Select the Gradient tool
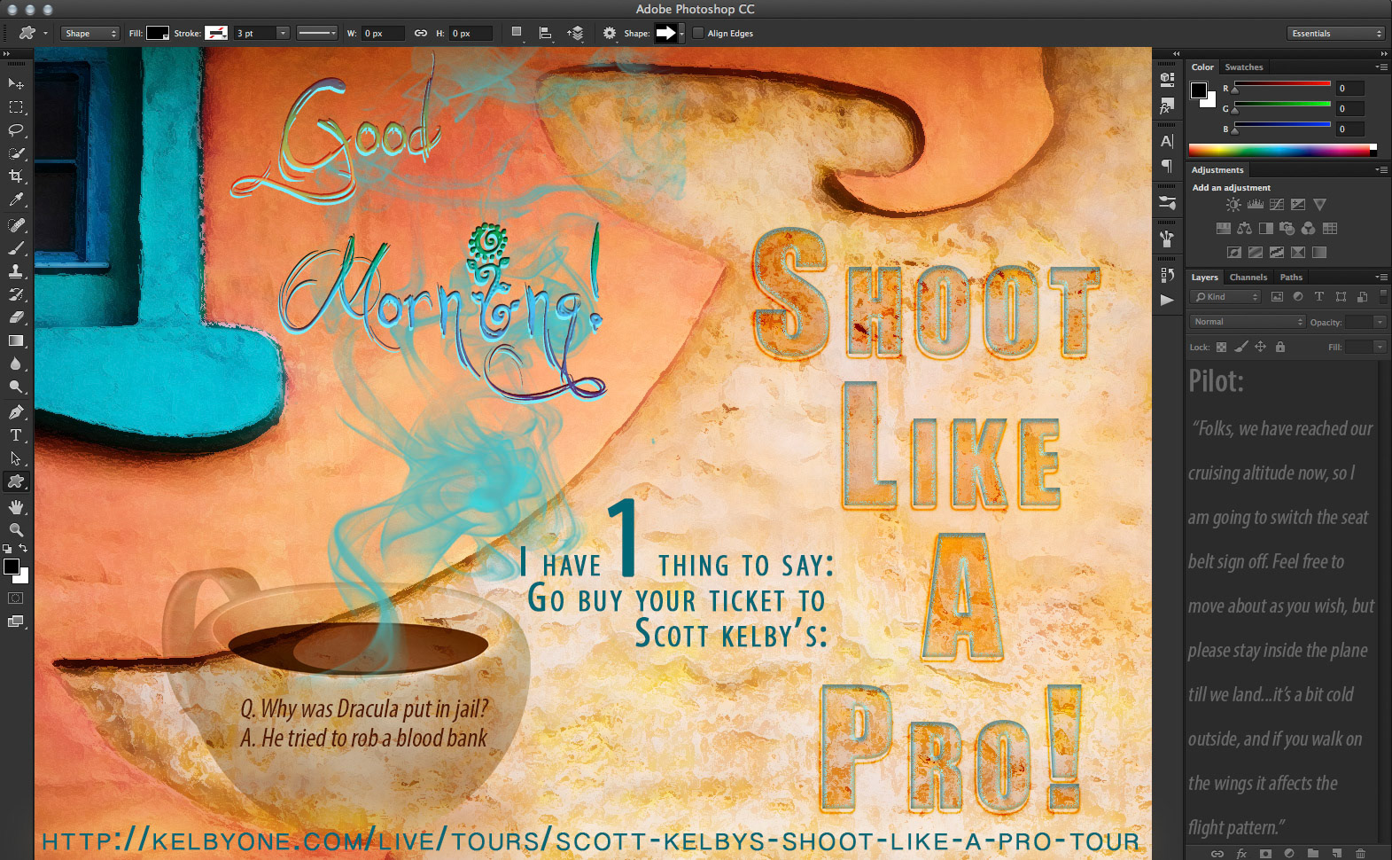Viewport: 1392px width, 860px height. click(16, 340)
